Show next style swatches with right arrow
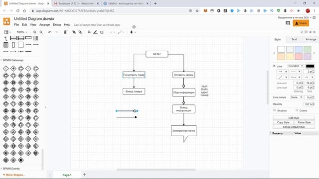Screen dimensions: 319x179 pos(314,53)
